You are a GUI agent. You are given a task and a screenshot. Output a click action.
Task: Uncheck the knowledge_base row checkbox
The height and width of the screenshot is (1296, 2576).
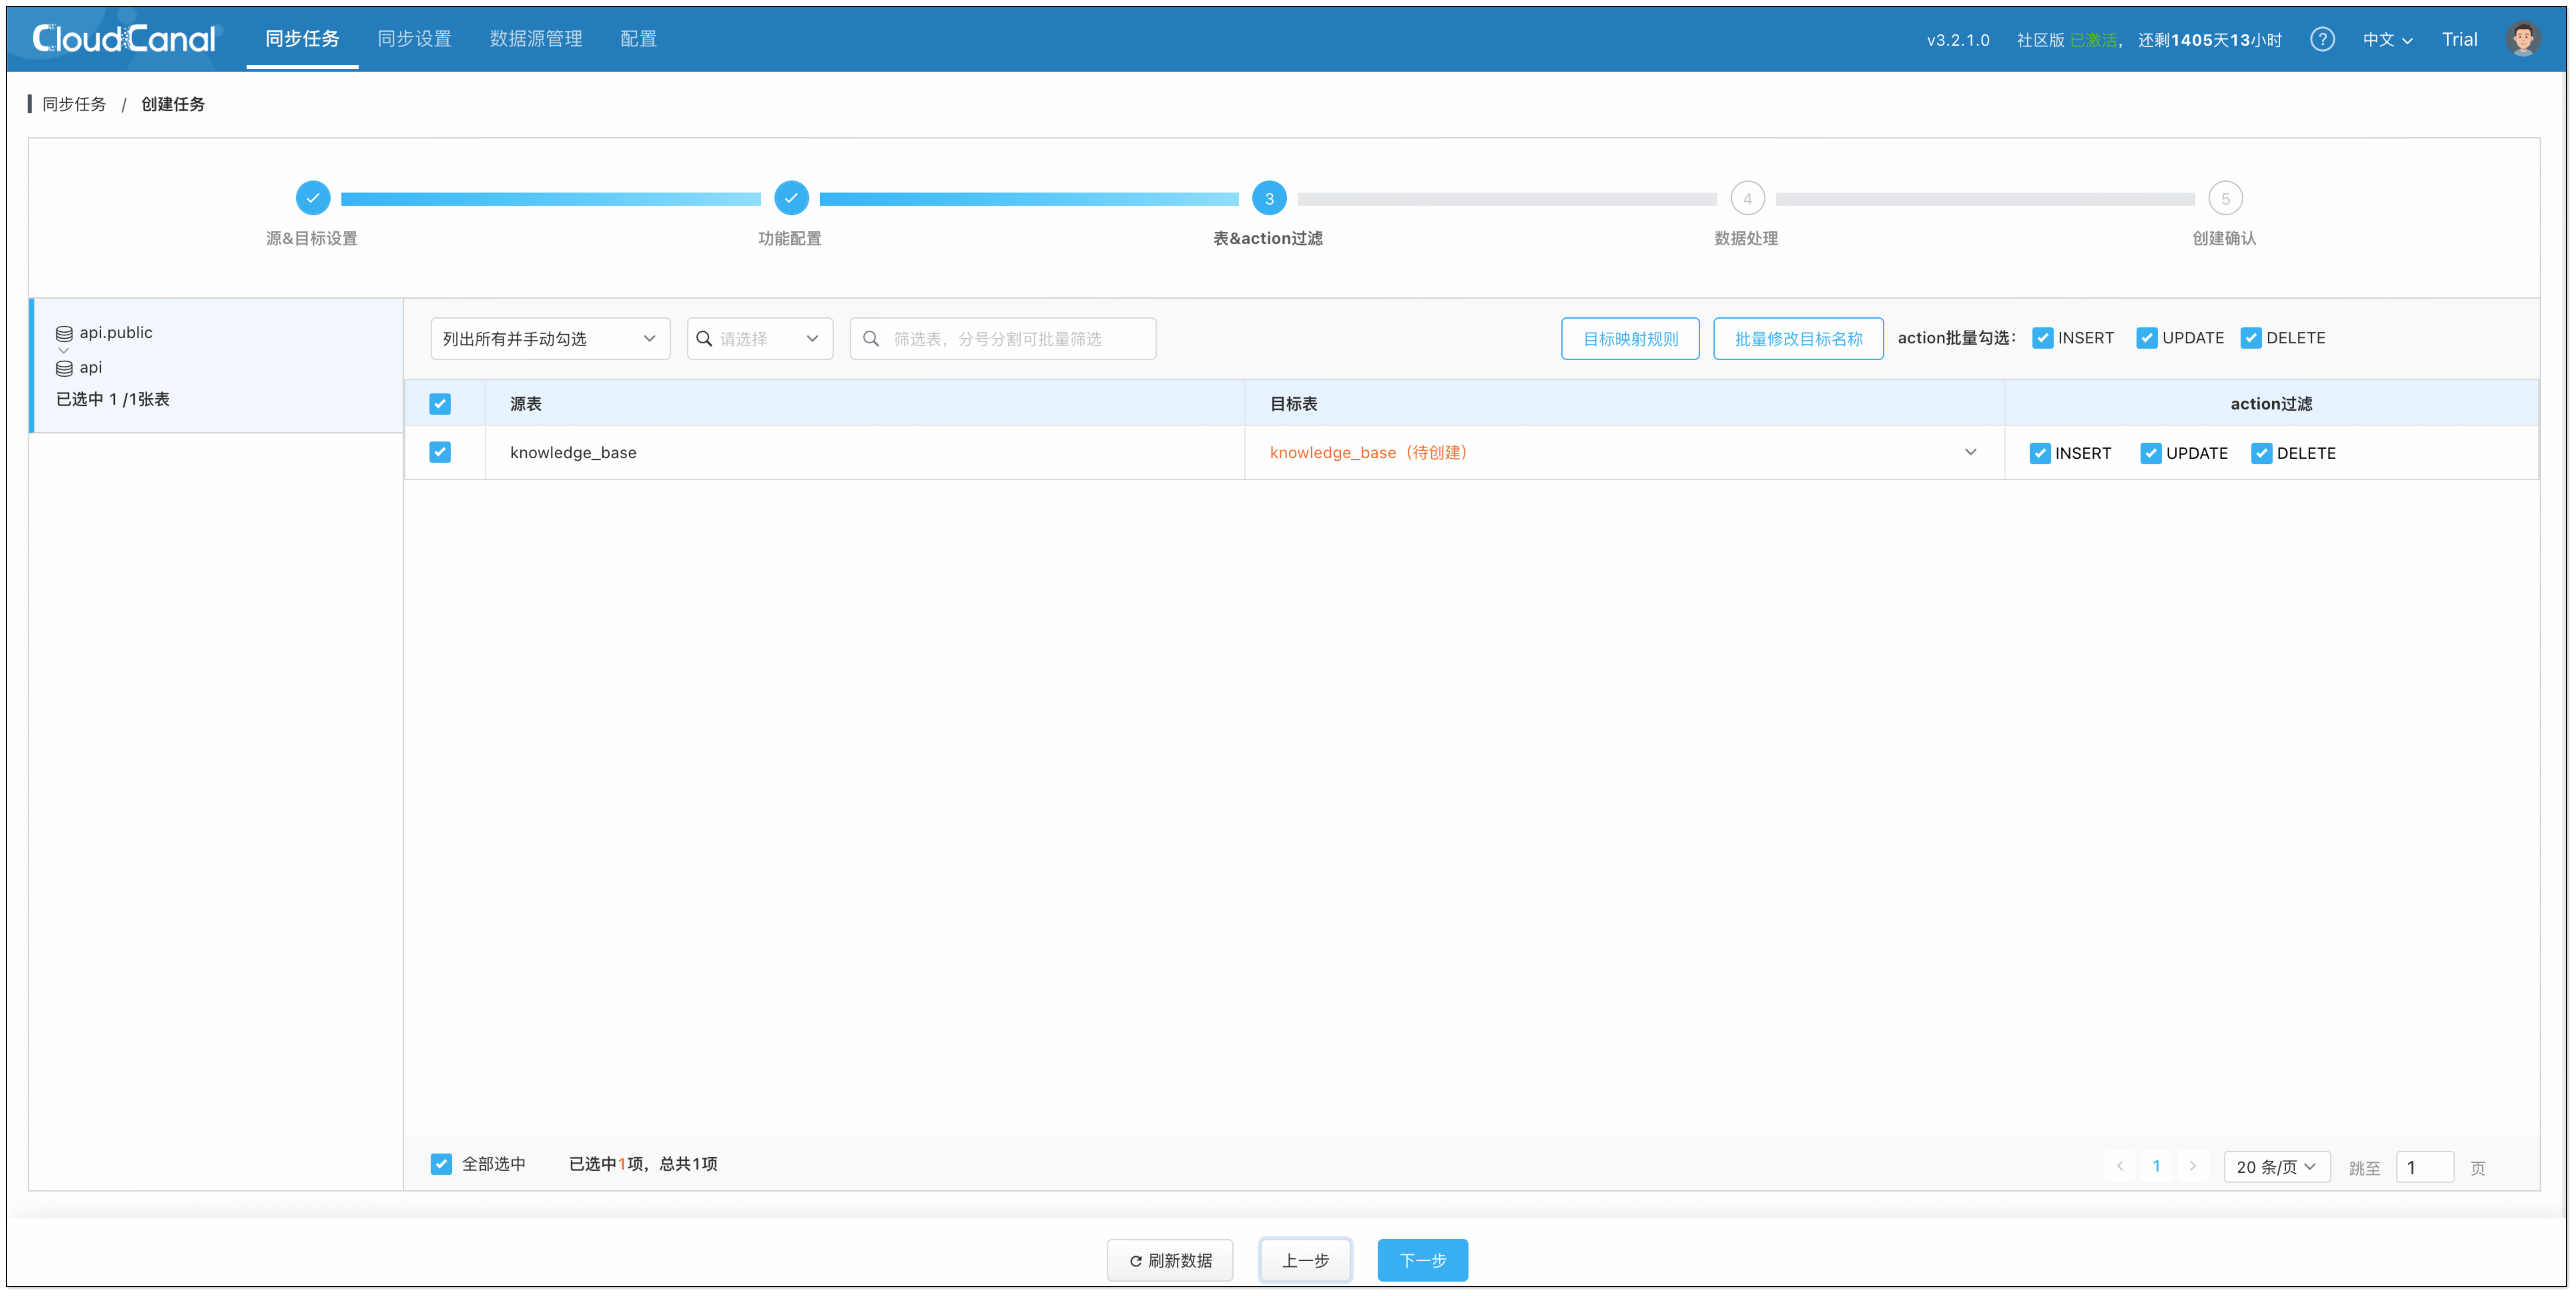[440, 452]
